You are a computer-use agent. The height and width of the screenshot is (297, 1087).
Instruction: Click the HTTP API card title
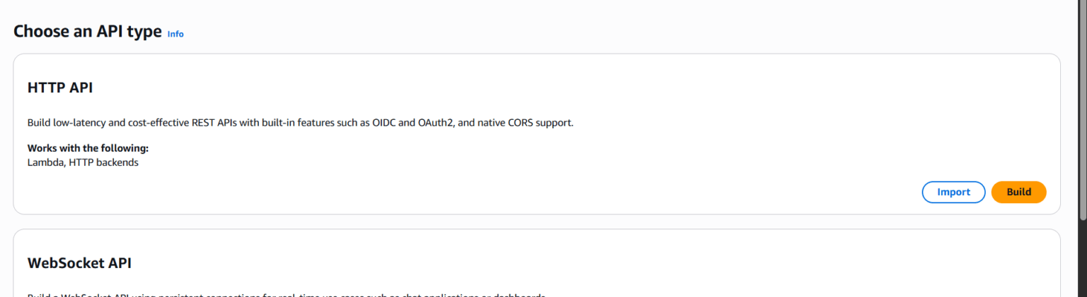click(x=60, y=88)
